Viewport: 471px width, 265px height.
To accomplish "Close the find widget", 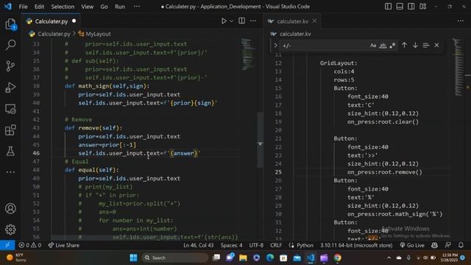I will tap(436, 46).
